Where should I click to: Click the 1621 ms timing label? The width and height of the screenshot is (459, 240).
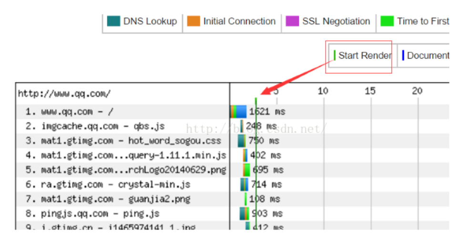[x=267, y=112]
